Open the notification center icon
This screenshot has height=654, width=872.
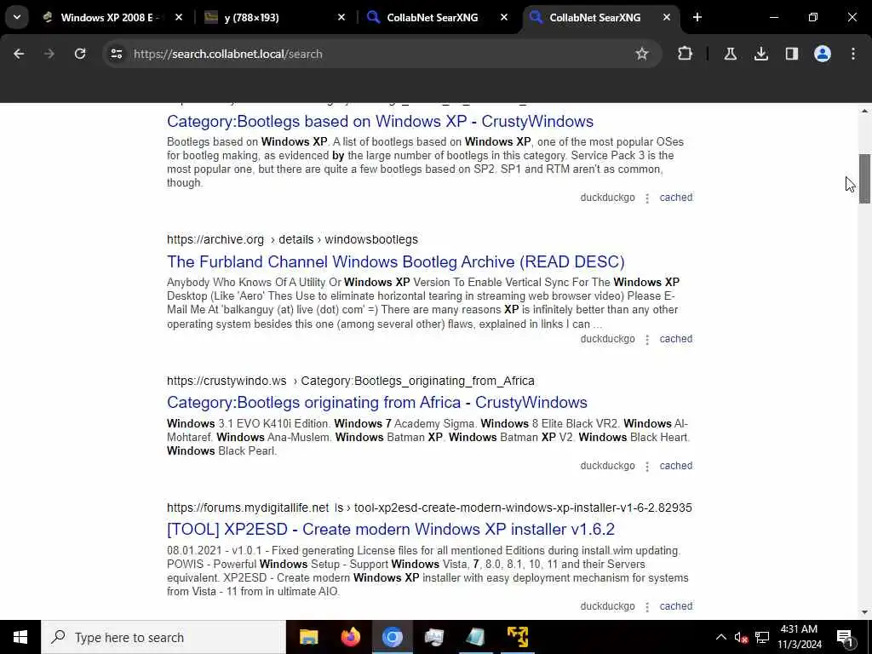tap(846, 637)
